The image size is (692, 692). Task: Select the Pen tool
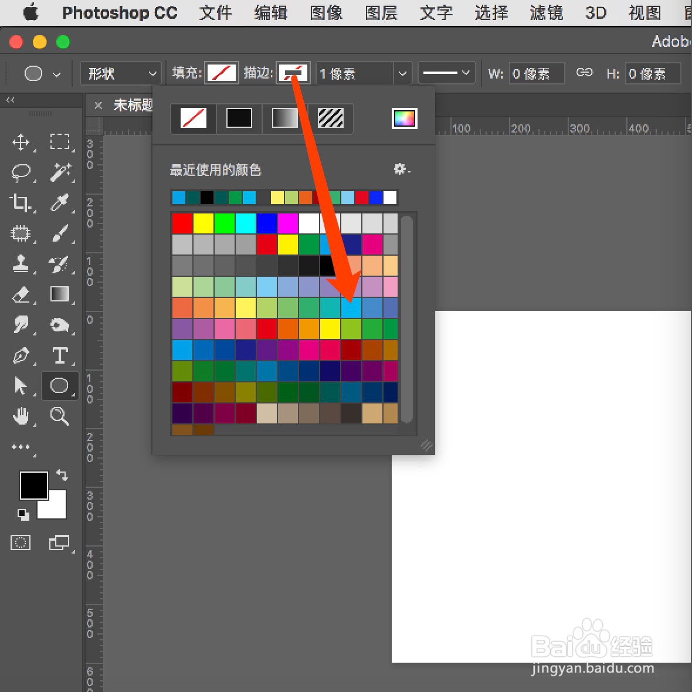click(x=21, y=355)
